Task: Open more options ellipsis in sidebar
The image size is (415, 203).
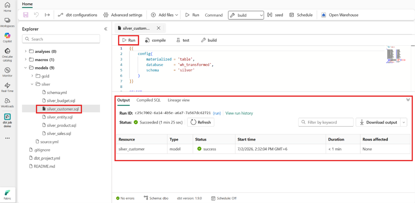Action: pos(7,138)
